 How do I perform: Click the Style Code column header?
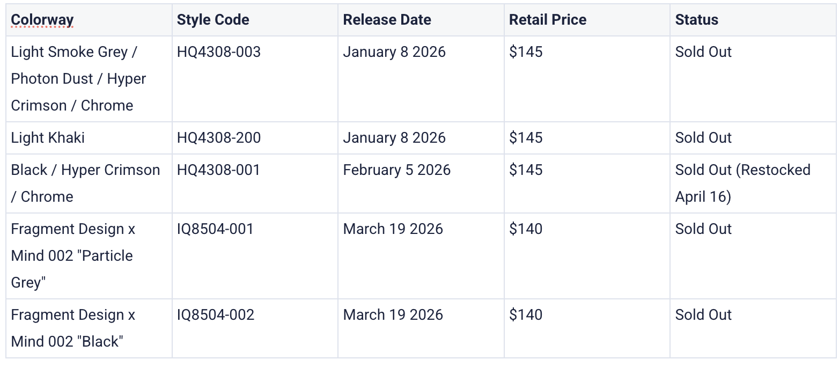[x=213, y=20]
